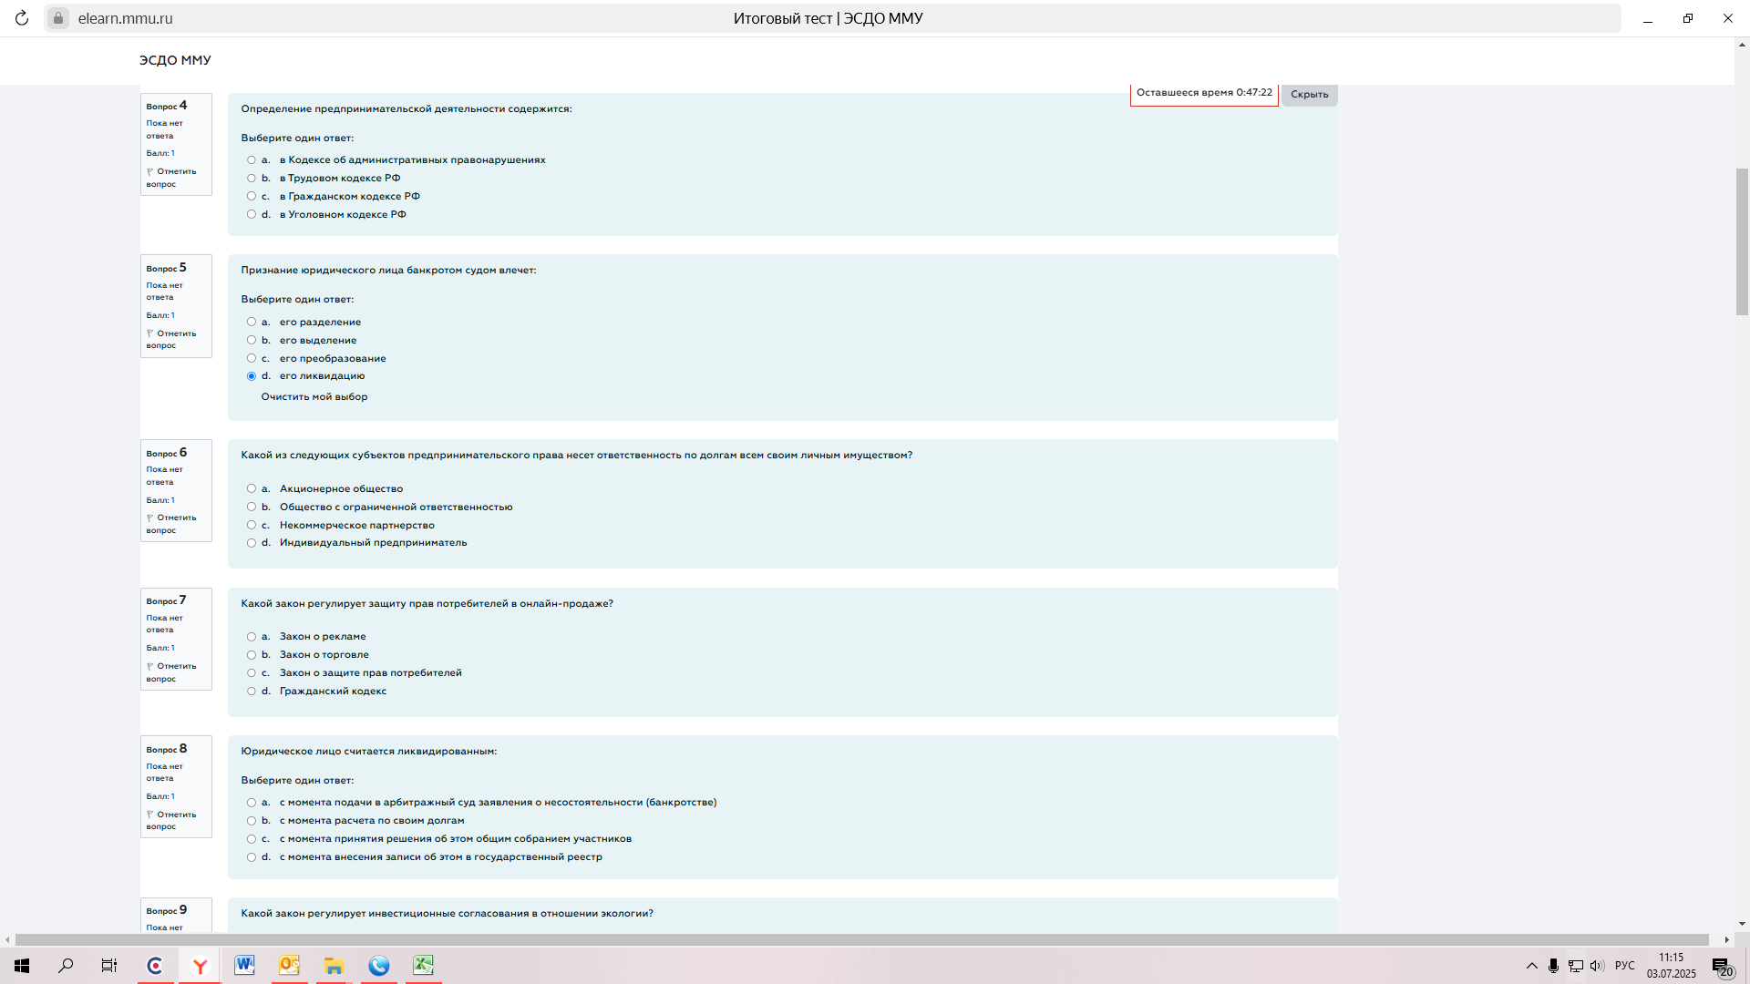Select answer 'его ликвидацию'
Viewport: 1750px width, 984px height.
pos(252,376)
